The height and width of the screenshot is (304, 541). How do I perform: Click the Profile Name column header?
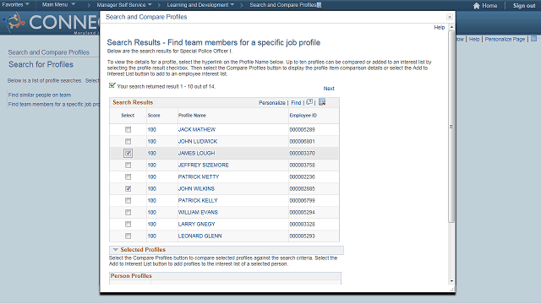point(192,116)
